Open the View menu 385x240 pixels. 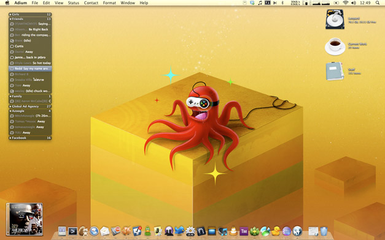click(x=59, y=2)
